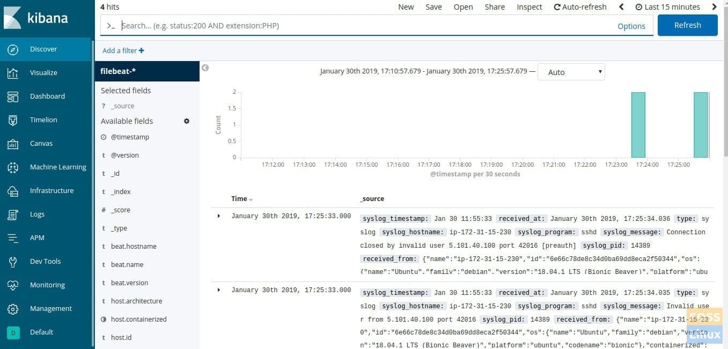
Task: Click the Refresh button
Action: (687, 25)
